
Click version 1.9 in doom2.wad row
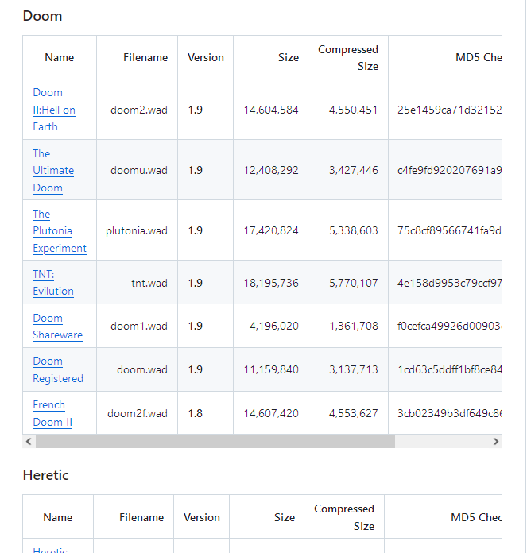click(195, 110)
